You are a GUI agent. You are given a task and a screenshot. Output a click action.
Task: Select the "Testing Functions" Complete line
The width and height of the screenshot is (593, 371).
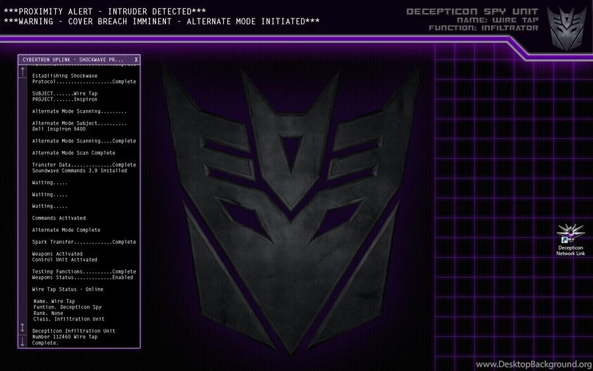(x=84, y=271)
